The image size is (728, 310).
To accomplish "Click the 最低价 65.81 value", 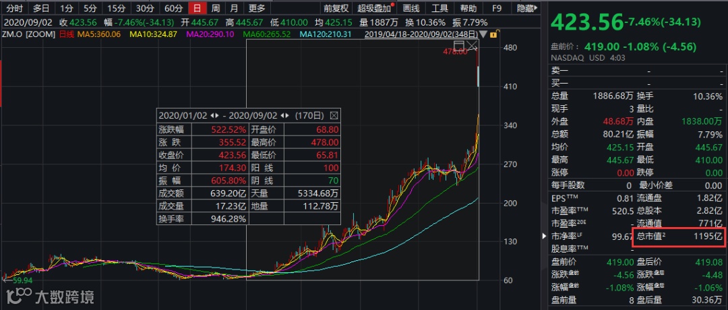I will [328, 155].
